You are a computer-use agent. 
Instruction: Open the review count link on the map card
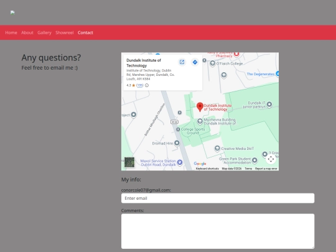coord(140,85)
